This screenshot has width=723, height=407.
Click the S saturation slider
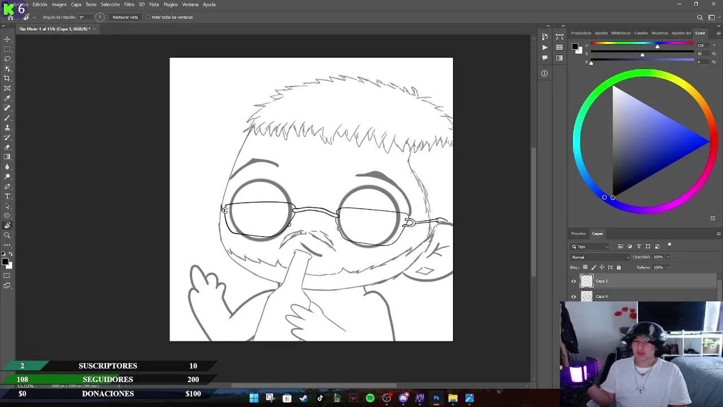point(642,52)
